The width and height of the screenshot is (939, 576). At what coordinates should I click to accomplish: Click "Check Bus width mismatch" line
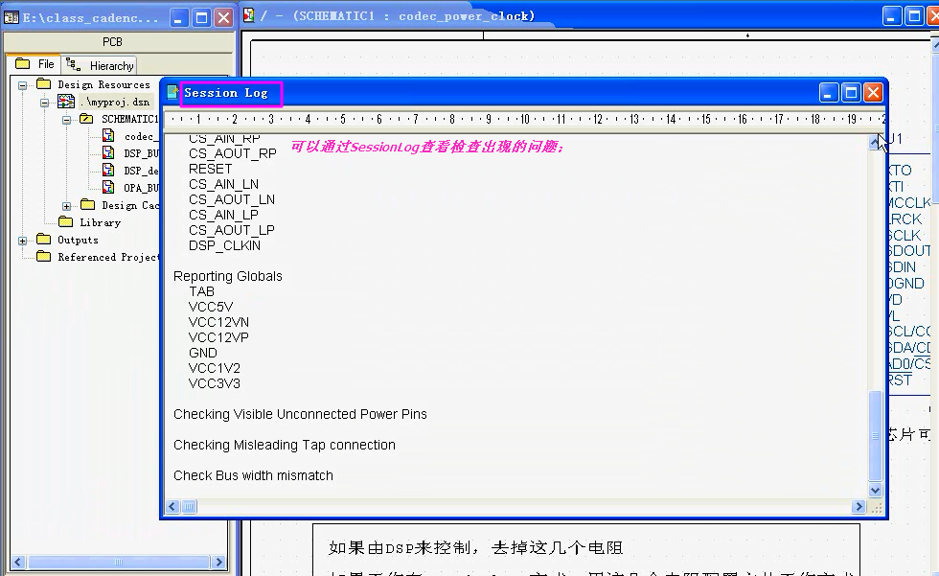[x=253, y=475]
